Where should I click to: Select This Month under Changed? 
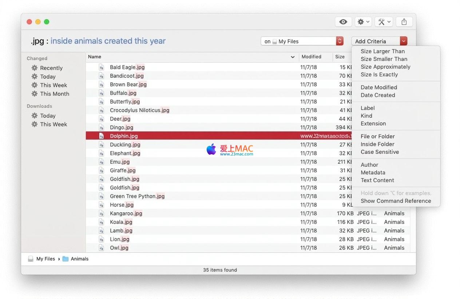[54, 94]
